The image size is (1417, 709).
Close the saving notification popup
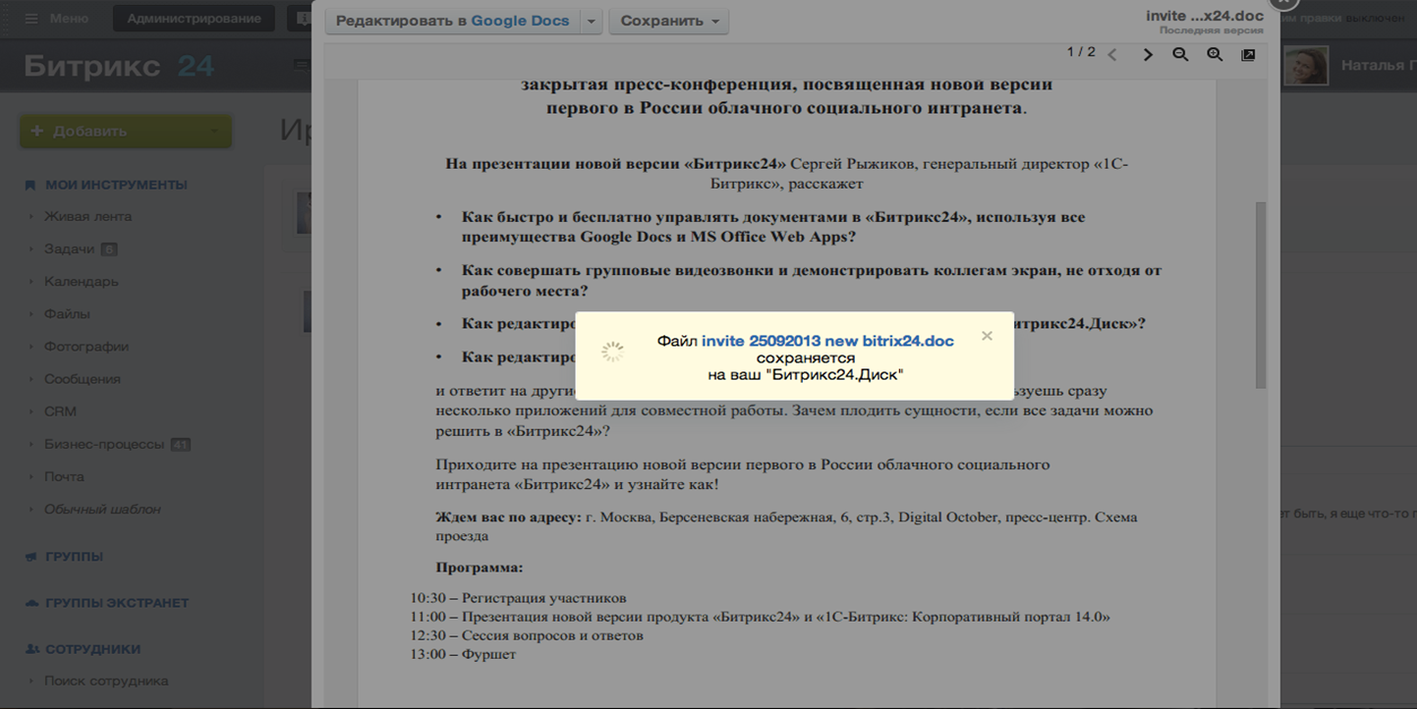coord(987,336)
